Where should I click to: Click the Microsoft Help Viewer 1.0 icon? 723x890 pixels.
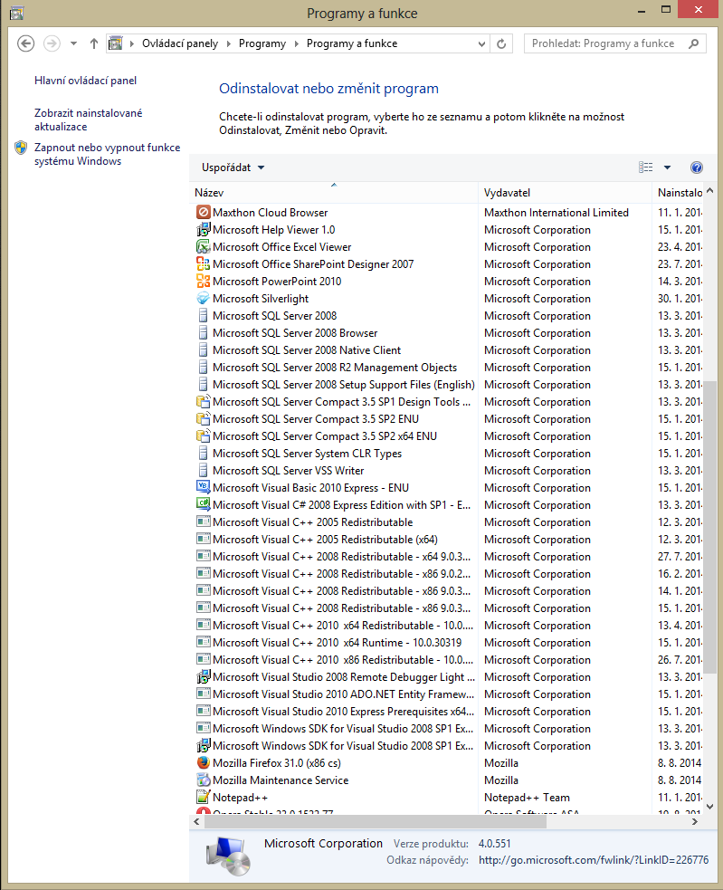203,229
